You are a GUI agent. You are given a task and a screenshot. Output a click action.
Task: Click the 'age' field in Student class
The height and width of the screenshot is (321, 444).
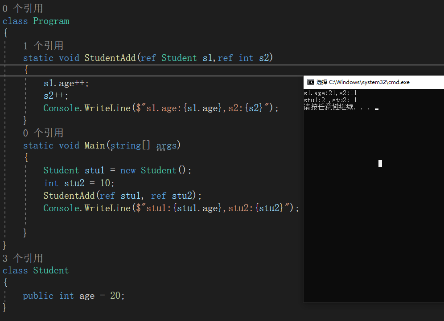point(87,296)
